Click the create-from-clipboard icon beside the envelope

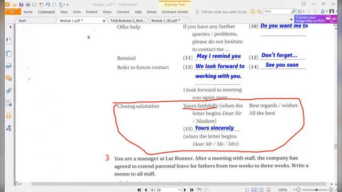click(x=41, y=4)
